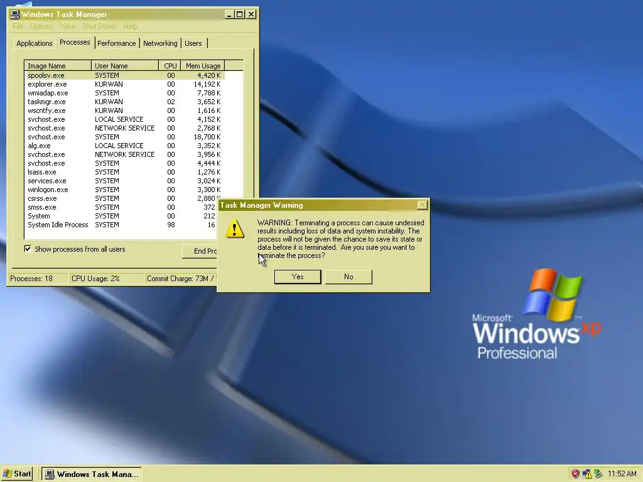Screen dimensions: 643x482
Task: Minimize the Windows Task Manager window
Action: click(x=229, y=14)
